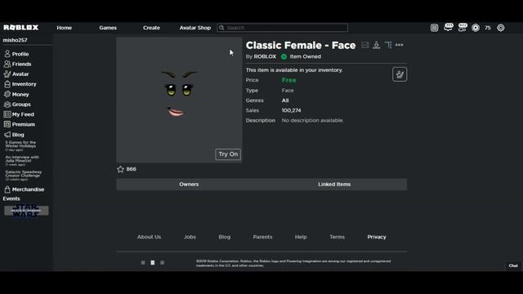This screenshot has width=523, height=294.
Task: Open the Inventory backpack icon
Action: click(x=7, y=84)
